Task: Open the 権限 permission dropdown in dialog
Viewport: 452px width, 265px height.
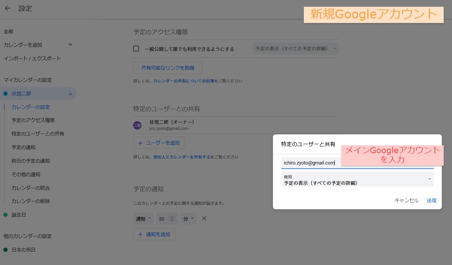Action: click(x=357, y=180)
